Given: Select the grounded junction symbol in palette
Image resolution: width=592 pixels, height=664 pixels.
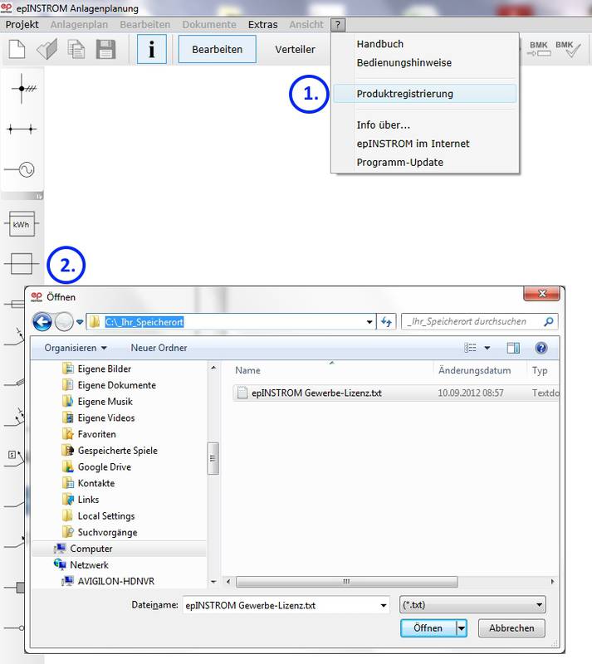Looking at the screenshot, I should (x=22, y=89).
